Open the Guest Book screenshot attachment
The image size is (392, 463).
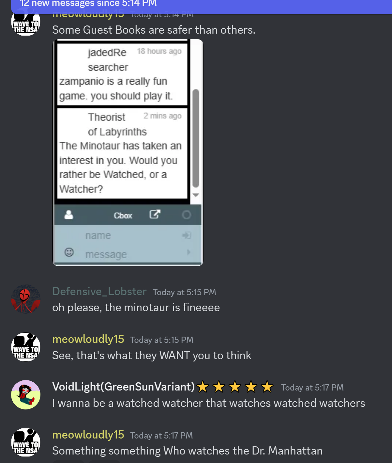(x=128, y=152)
